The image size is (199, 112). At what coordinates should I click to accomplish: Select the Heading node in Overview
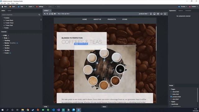[7, 40]
